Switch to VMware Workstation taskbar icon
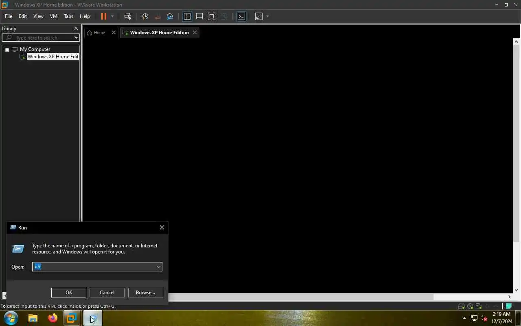This screenshot has width=521, height=326. click(x=72, y=318)
